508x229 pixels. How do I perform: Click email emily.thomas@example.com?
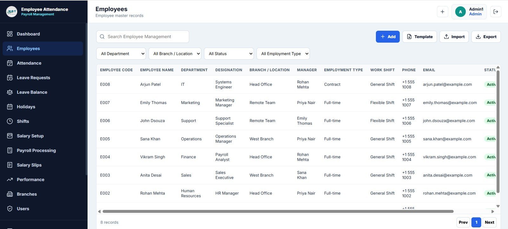pyautogui.click(x=450, y=103)
